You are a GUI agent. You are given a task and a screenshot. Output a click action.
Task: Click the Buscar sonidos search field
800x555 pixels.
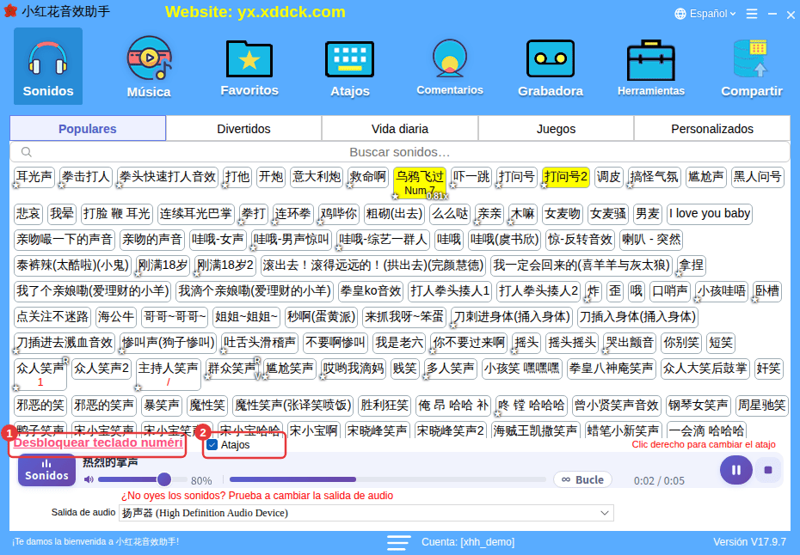click(399, 152)
